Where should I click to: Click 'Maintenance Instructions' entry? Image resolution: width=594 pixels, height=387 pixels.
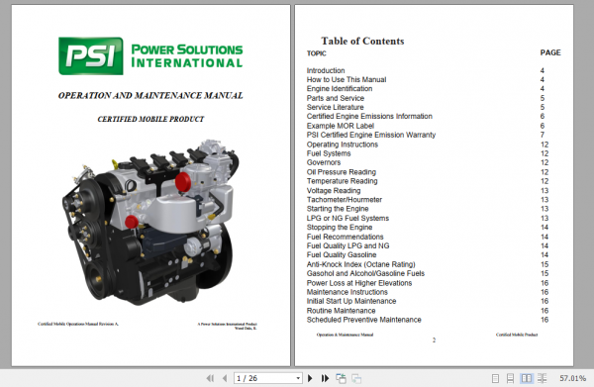(347, 292)
